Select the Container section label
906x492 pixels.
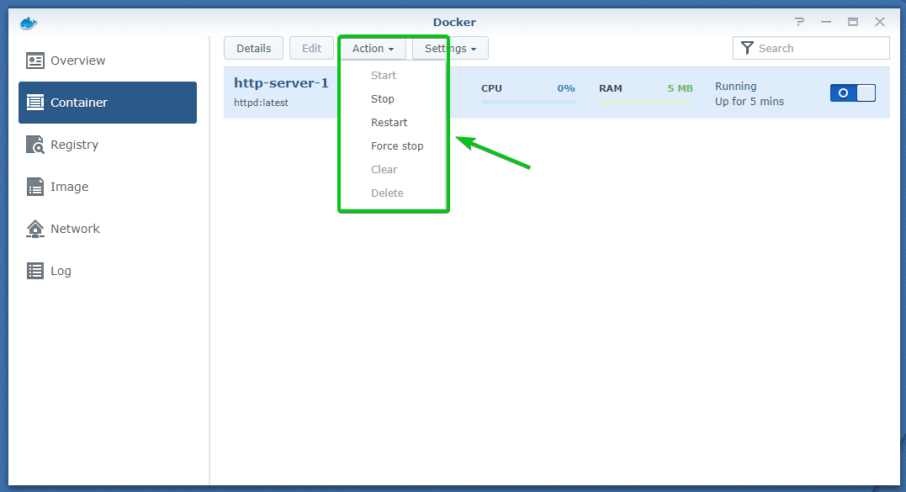tap(78, 103)
